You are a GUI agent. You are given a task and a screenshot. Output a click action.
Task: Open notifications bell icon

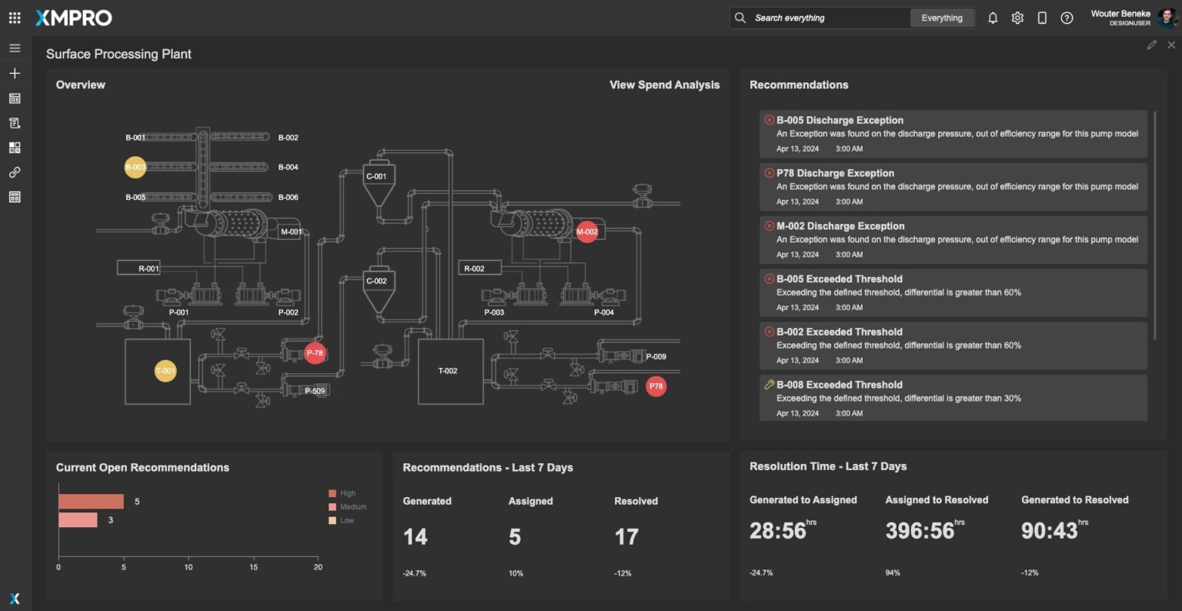click(993, 18)
